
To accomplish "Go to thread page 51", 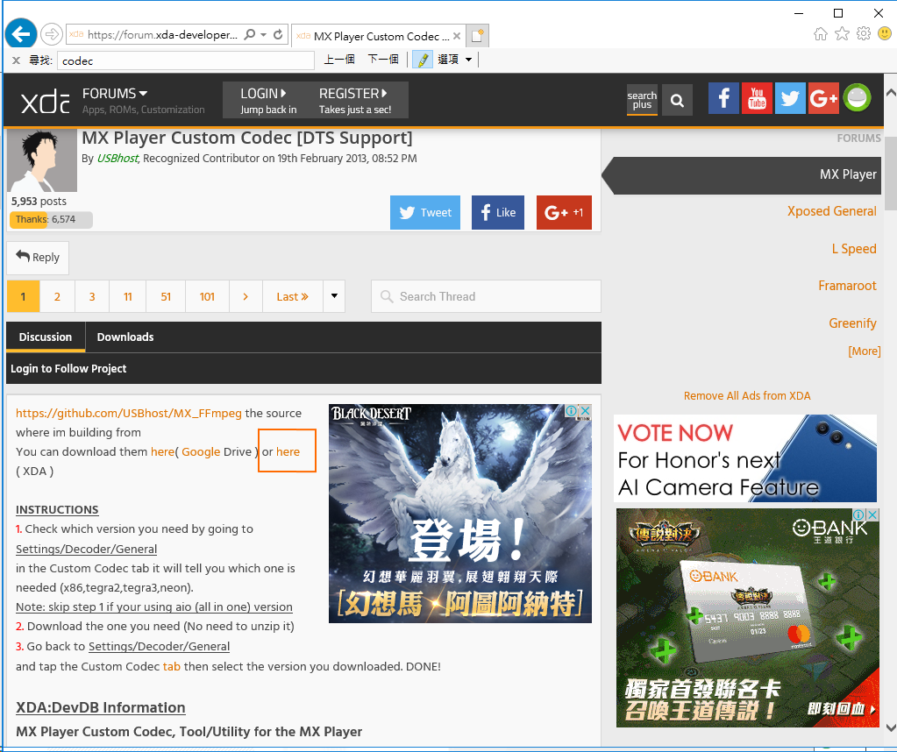I will click(x=166, y=296).
